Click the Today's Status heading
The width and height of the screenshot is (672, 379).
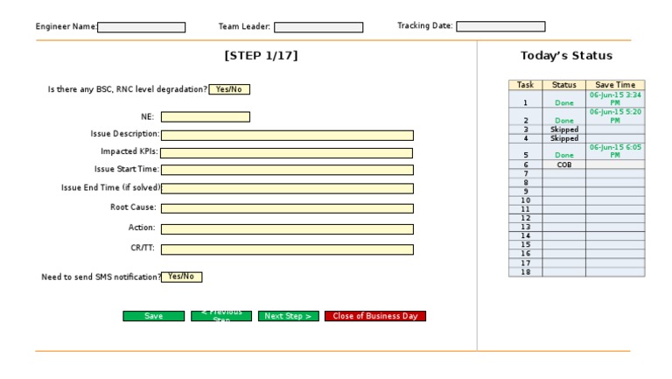[x=567, y=56]
